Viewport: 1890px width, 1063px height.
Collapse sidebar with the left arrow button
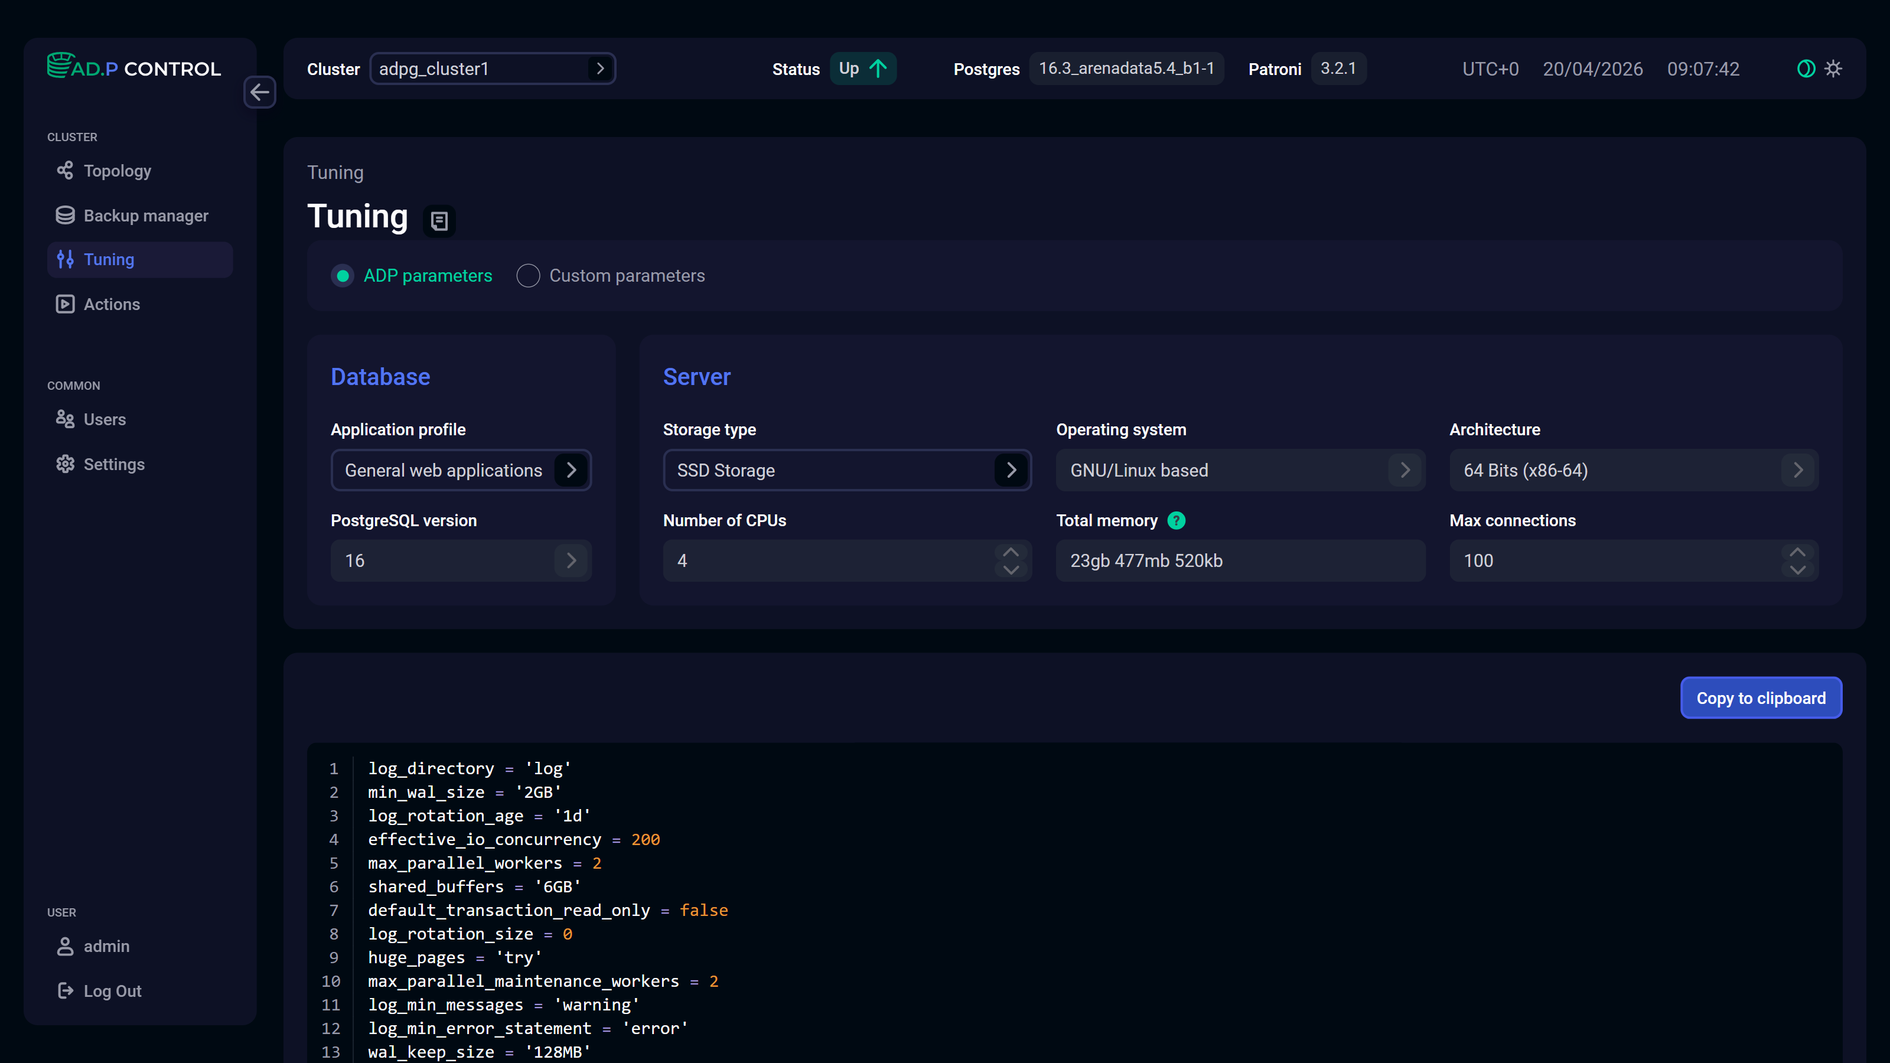[x=260, y=93]
